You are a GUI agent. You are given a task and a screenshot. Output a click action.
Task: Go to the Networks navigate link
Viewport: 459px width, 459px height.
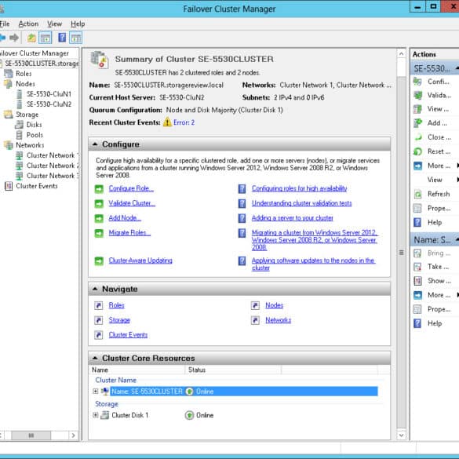278,320
